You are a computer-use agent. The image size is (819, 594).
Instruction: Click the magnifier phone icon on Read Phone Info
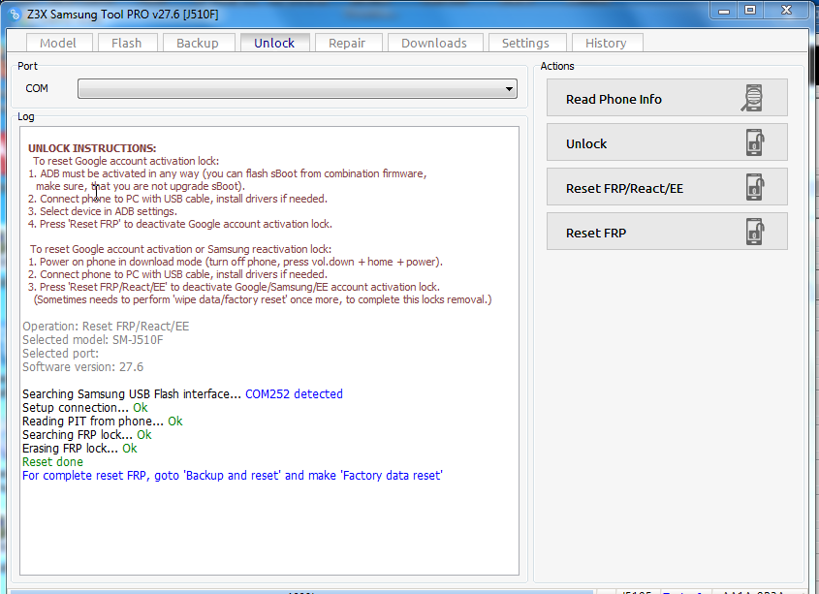[x=753, y=98]
